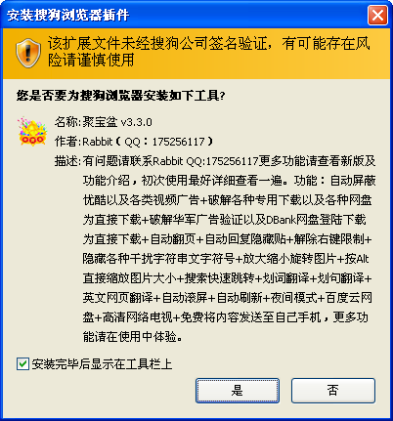Screen dimensions: 393x421
Task: Click the 聚宝盆 plugin treasure icon
Action: point(32,131)
